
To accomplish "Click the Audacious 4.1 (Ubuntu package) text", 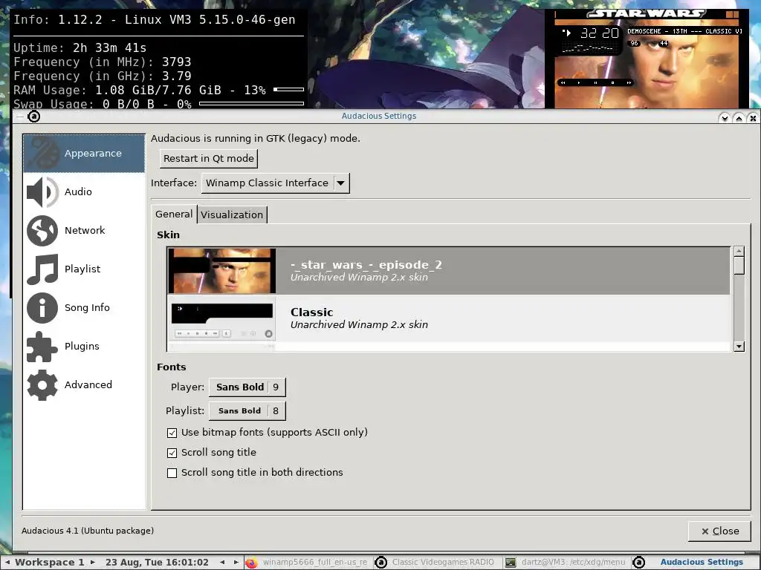I will coord(88,531).
